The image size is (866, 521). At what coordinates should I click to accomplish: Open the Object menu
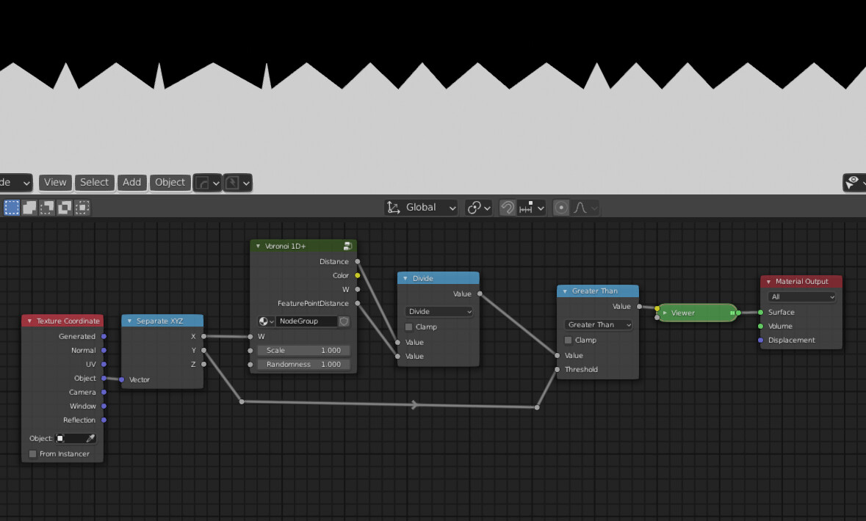pos(170,183)
